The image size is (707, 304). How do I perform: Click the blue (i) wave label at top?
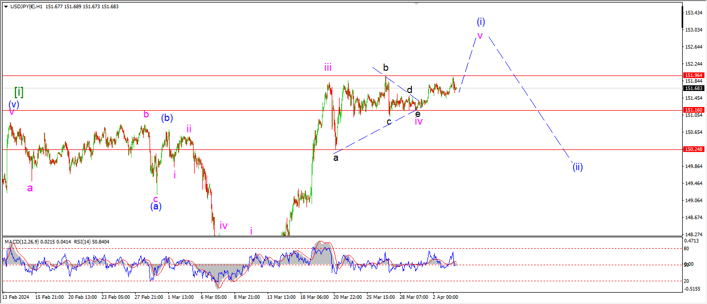[x=481, y=22]
